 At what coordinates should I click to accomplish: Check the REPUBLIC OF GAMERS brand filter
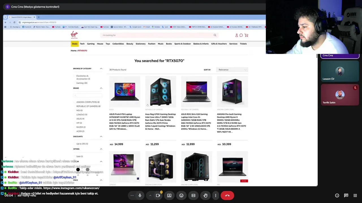pyautogui.click(x=75, y=106)
